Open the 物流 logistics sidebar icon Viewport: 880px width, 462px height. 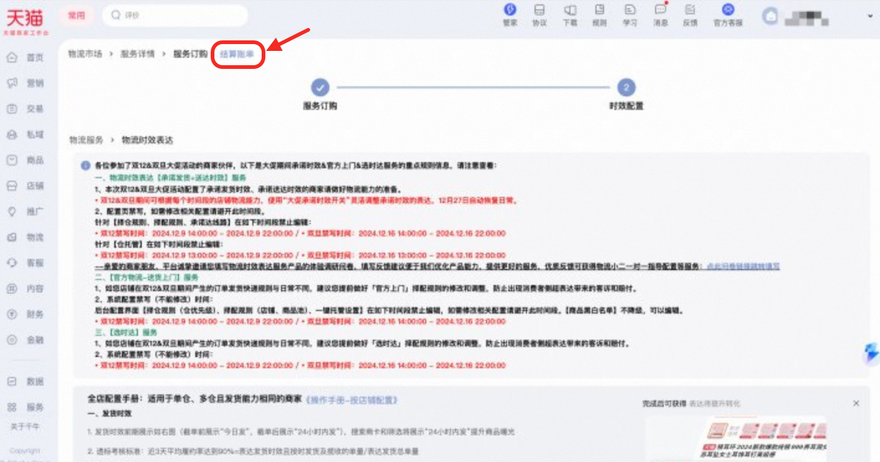[12, 237]
